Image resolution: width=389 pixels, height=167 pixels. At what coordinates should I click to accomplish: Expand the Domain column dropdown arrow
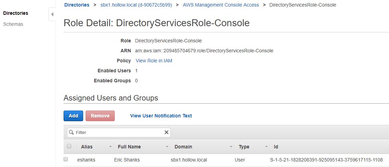[x=231, y=147]
